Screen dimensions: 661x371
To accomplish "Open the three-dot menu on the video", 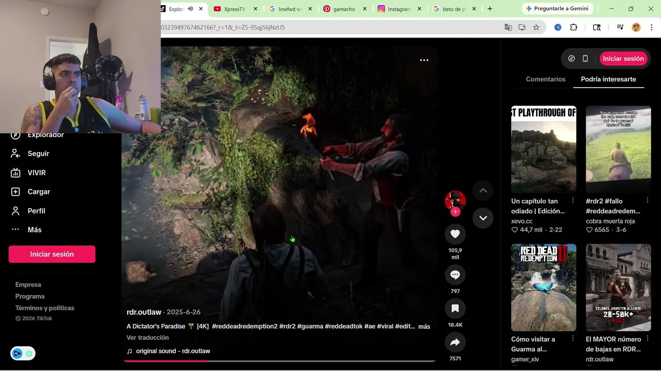I will coord(424,60).
